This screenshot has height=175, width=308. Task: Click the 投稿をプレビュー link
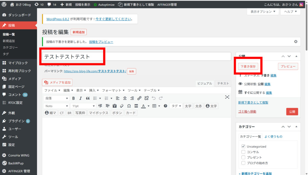click(101, 42)
